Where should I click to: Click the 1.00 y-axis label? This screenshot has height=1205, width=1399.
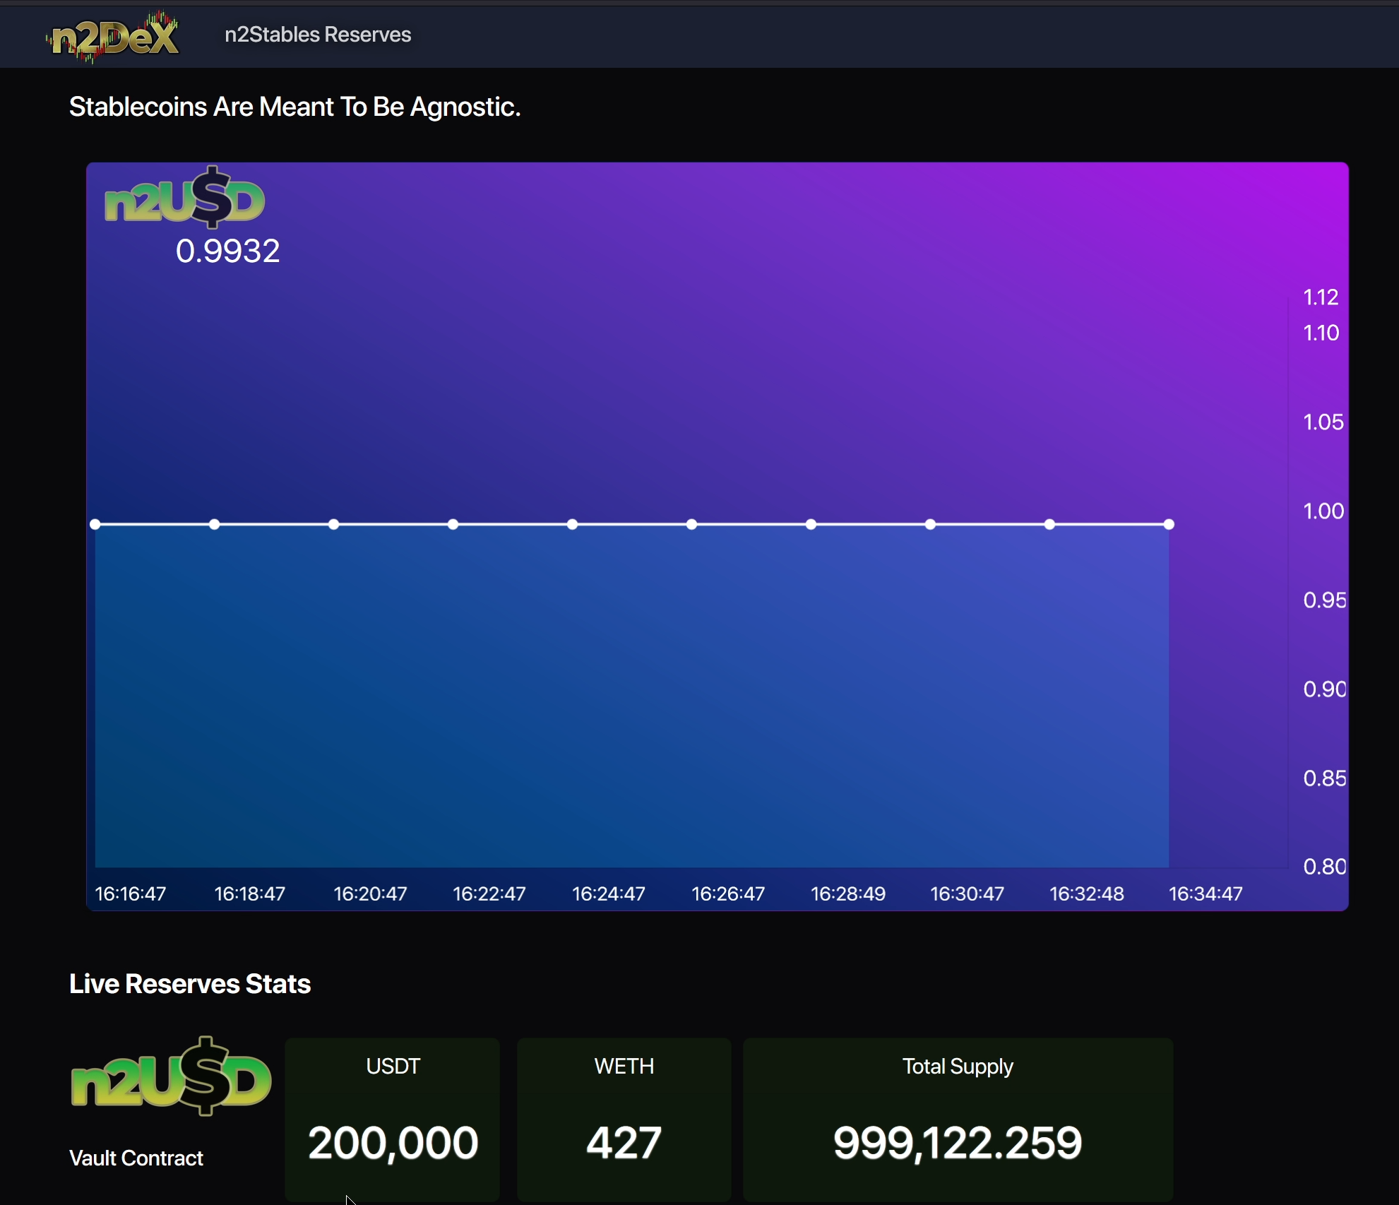[x=1323, y=511]
